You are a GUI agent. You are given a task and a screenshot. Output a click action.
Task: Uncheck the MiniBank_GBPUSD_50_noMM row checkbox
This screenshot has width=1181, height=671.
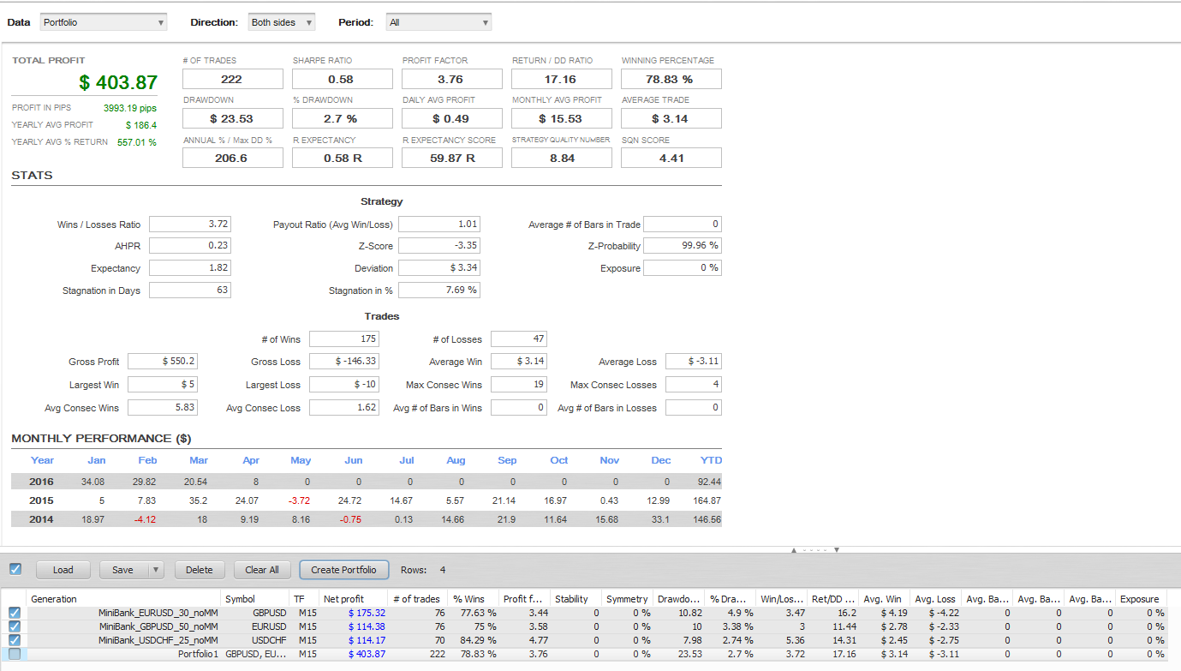tap(15, 626)
